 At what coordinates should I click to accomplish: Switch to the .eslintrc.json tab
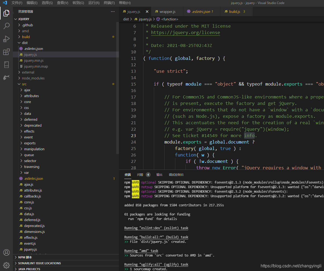pos(202,12)
